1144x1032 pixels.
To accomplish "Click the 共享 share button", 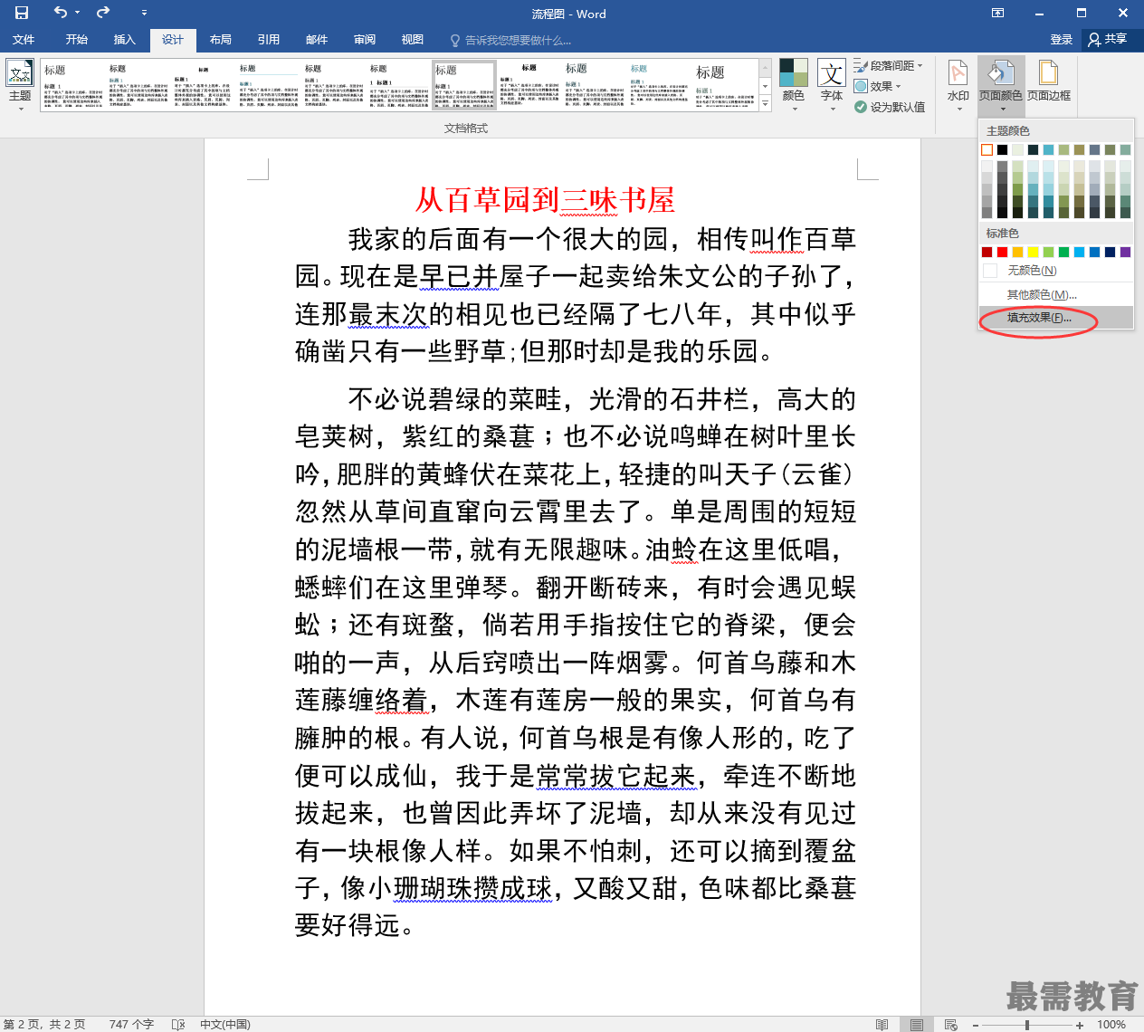I will click(x=1109, y=39).
